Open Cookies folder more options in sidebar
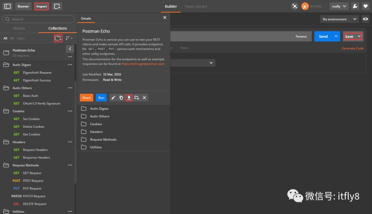The width and height of the screenshot is (372, 214). (x=70, y=111)
